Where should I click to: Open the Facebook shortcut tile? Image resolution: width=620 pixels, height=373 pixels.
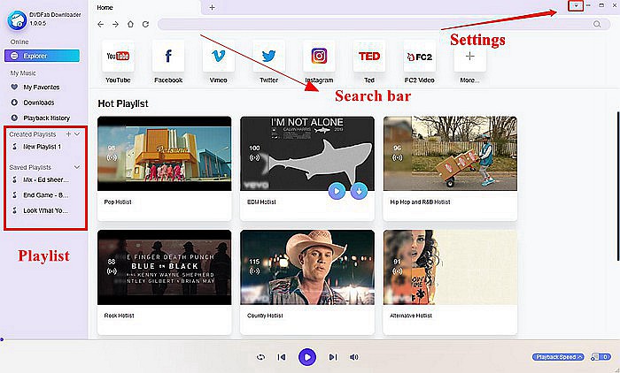[x=168, y=56]
